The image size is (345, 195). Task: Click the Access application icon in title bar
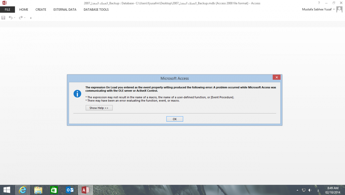[4, 3]
